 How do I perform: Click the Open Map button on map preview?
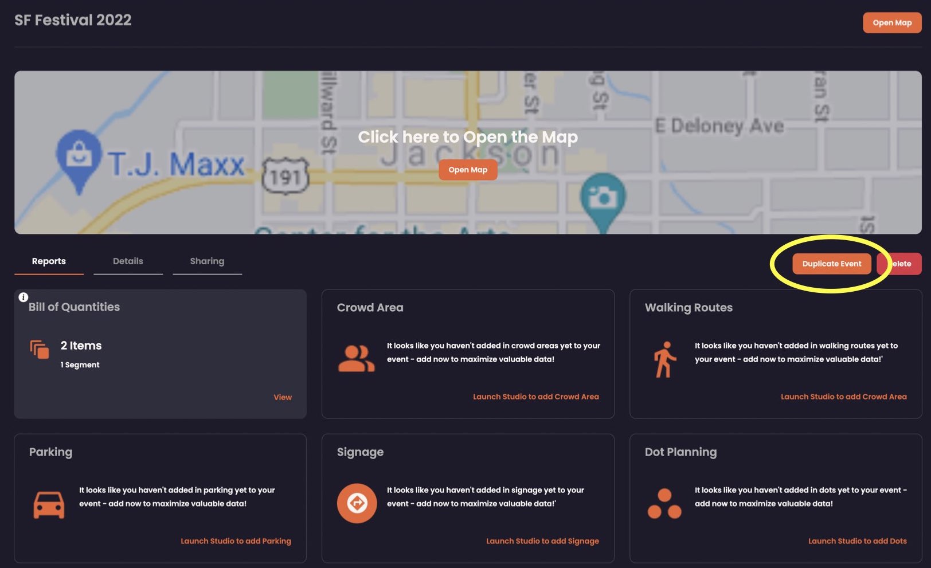pyautogui.click(x=468, y=170)
